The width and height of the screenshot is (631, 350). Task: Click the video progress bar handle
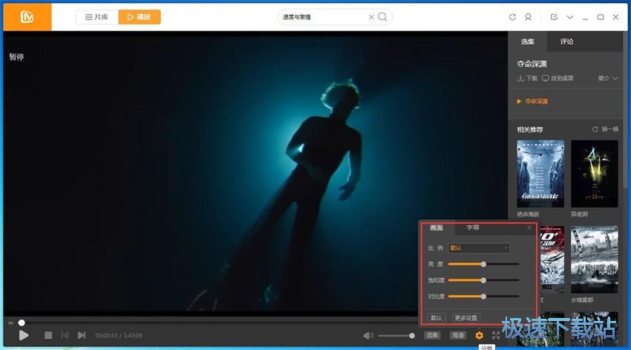22,323
